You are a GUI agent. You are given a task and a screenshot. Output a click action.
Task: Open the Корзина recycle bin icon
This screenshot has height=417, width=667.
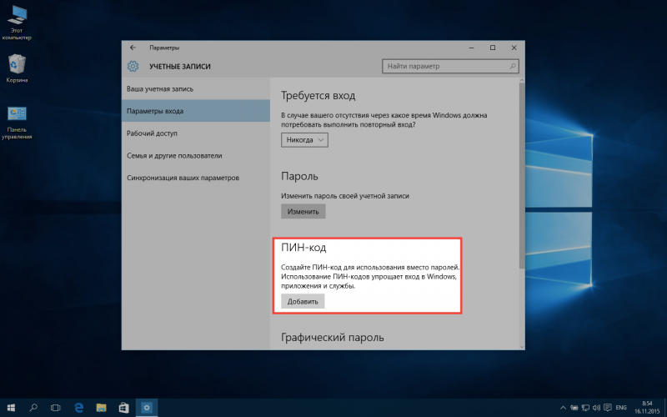17,67
